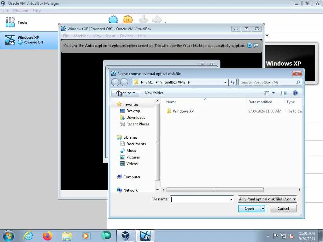Open the Organize dropdown menu
323x242 pixels.
126,93
